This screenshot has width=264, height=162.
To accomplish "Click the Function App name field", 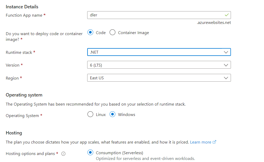I will click(159, 15).
